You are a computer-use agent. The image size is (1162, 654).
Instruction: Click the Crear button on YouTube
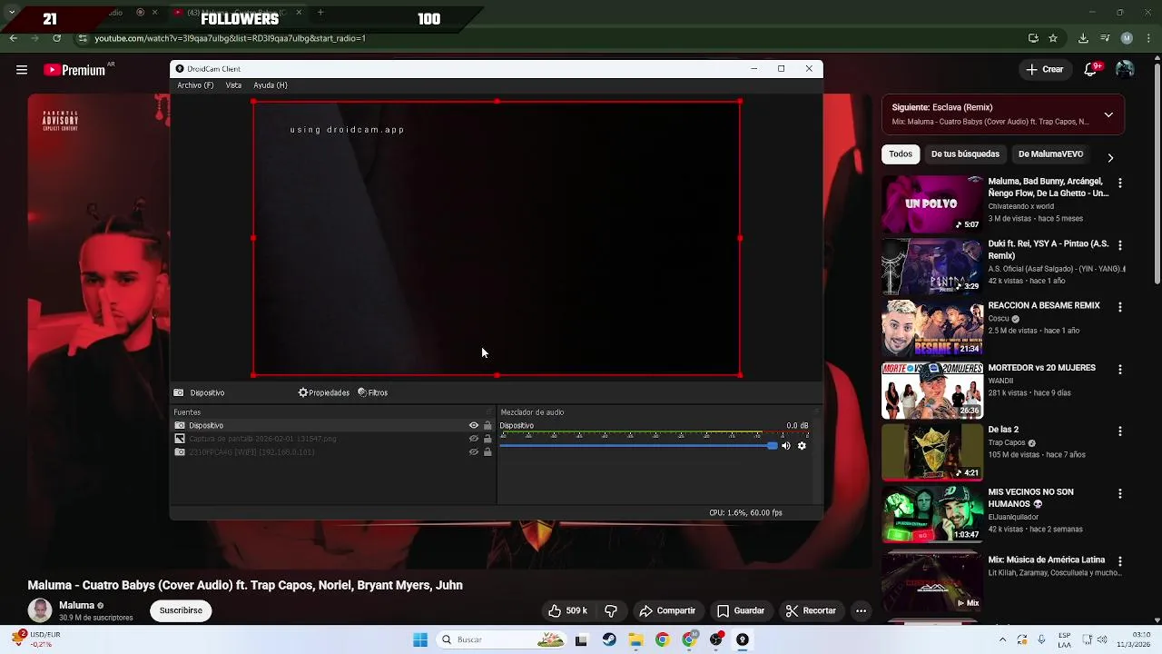[x=1044, y=70]
